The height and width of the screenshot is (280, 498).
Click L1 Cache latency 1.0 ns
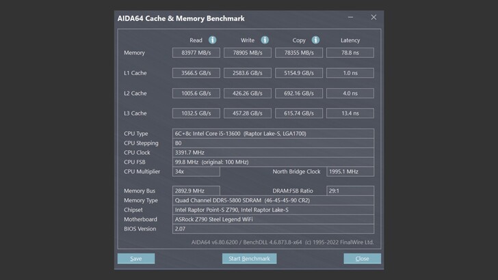(350, 73)
